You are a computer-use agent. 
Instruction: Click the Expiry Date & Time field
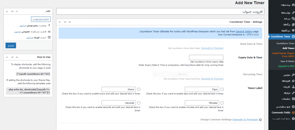206,58
